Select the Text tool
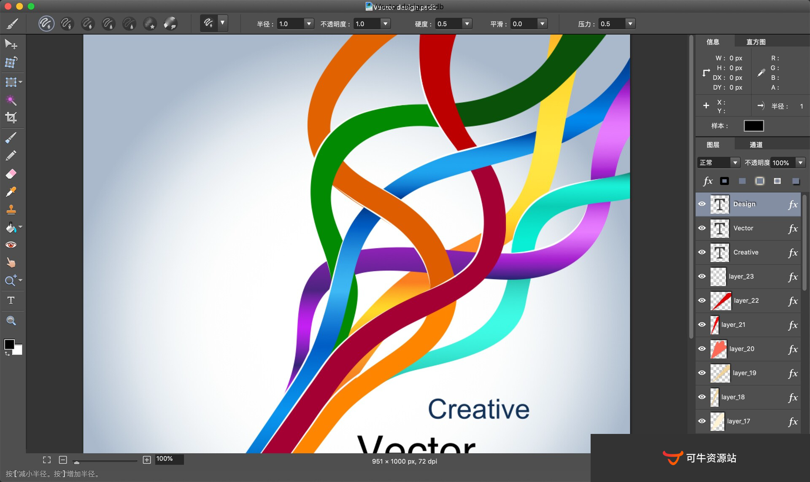 [11, 300]
